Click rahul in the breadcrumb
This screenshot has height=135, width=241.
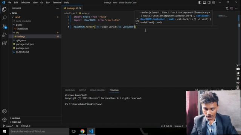[67, 13]
